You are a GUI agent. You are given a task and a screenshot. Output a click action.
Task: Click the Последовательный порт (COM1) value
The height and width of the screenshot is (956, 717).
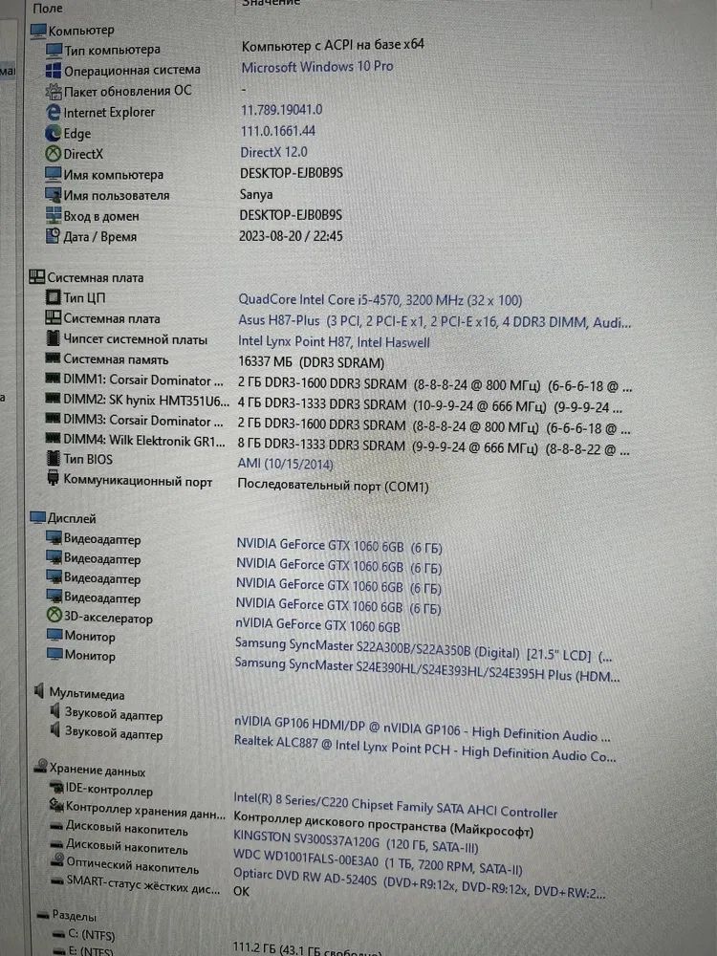pos(333,486)
